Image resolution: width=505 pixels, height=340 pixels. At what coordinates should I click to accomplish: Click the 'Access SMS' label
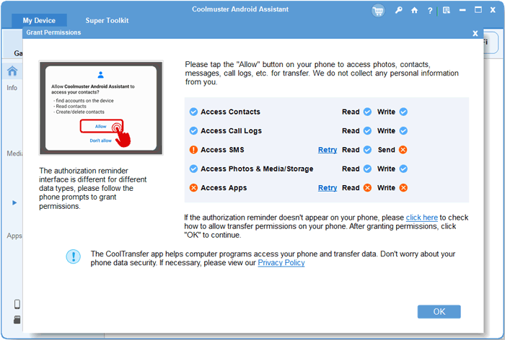[x=222, y=150]
